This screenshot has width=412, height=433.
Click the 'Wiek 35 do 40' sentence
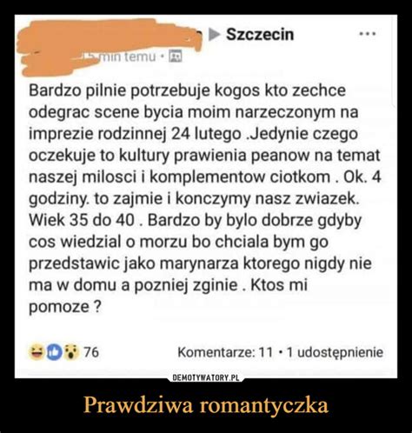tap(82, 220)
